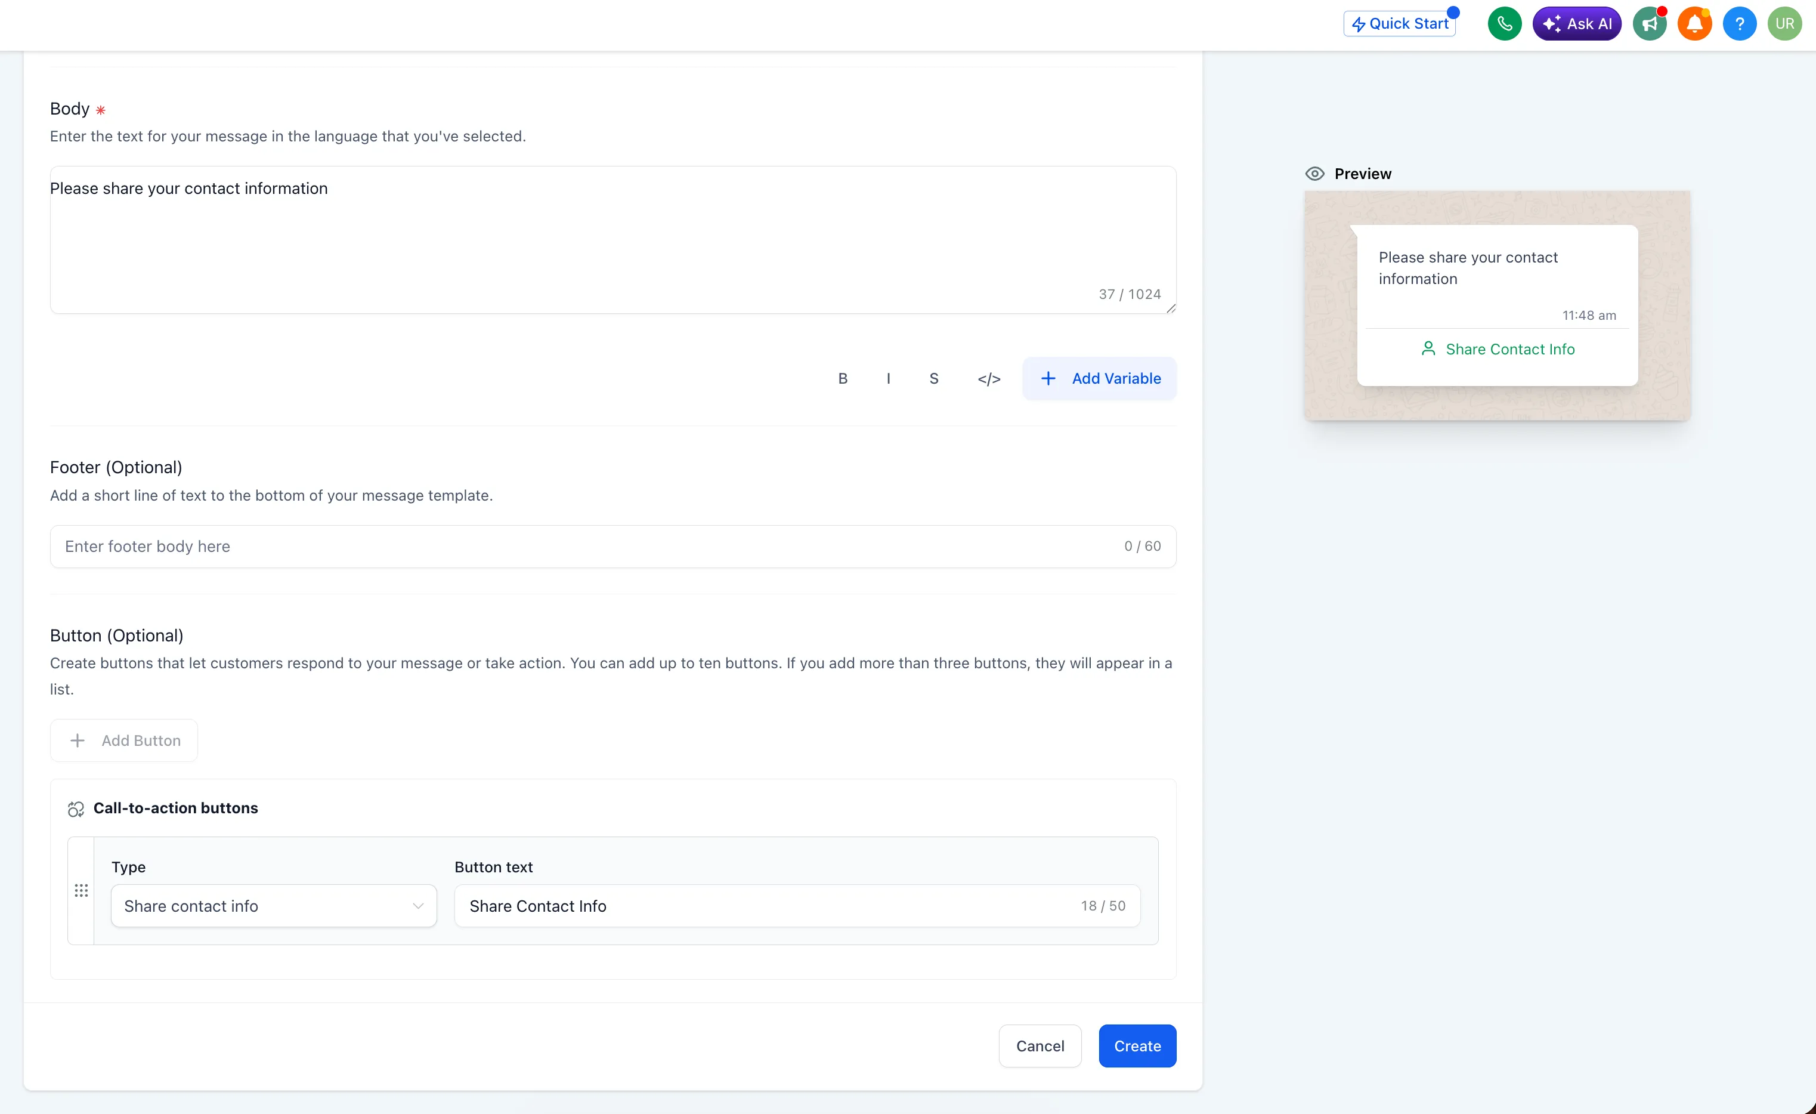Screen dimensions: 1816x1114
Task: Click the body textarea resize grip
Action: point(1171,308)
